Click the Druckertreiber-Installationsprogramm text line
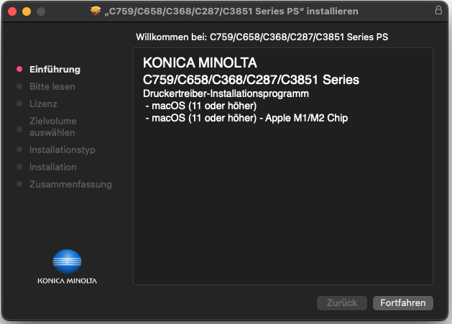Screen dimensions: 452x324 click(226, 94)
